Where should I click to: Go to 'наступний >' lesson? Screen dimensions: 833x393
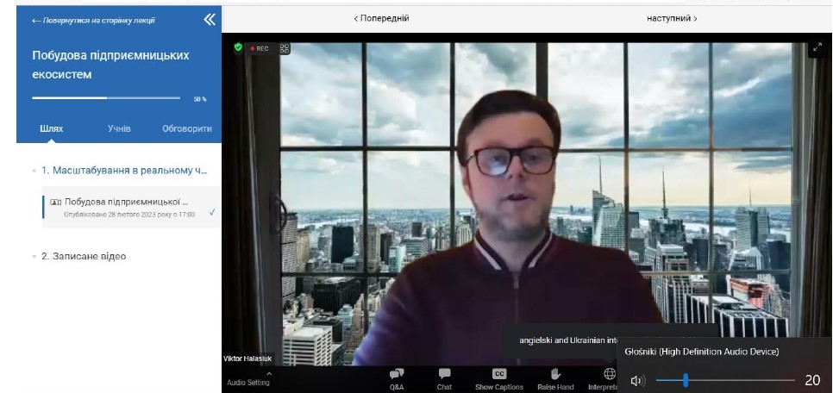pos(672,18)
